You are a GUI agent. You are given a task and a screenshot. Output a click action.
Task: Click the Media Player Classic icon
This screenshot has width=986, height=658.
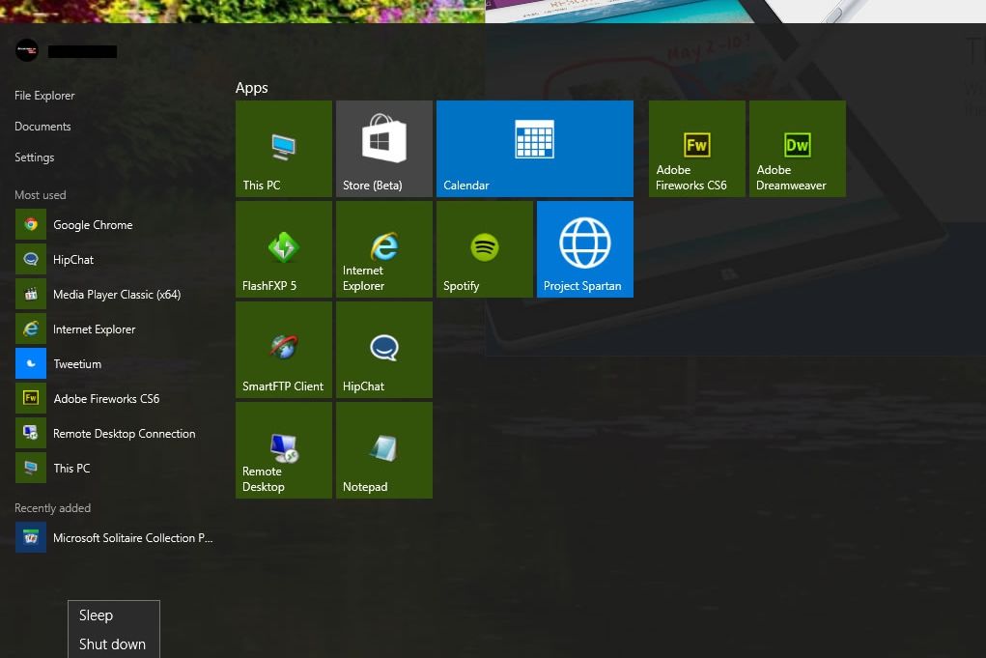pyautogui.click(x=31, y=294)
